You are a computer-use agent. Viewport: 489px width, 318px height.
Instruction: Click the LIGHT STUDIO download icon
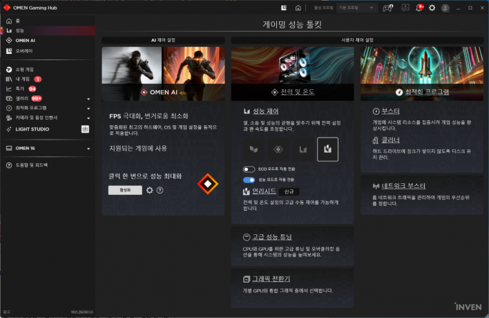tap(85, 129)
